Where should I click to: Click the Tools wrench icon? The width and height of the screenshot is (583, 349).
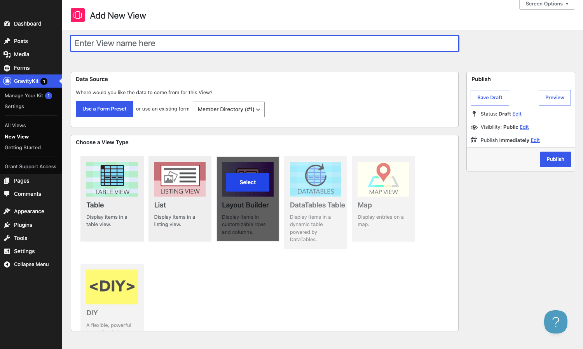pyautogui.click(x=7, y=238)
